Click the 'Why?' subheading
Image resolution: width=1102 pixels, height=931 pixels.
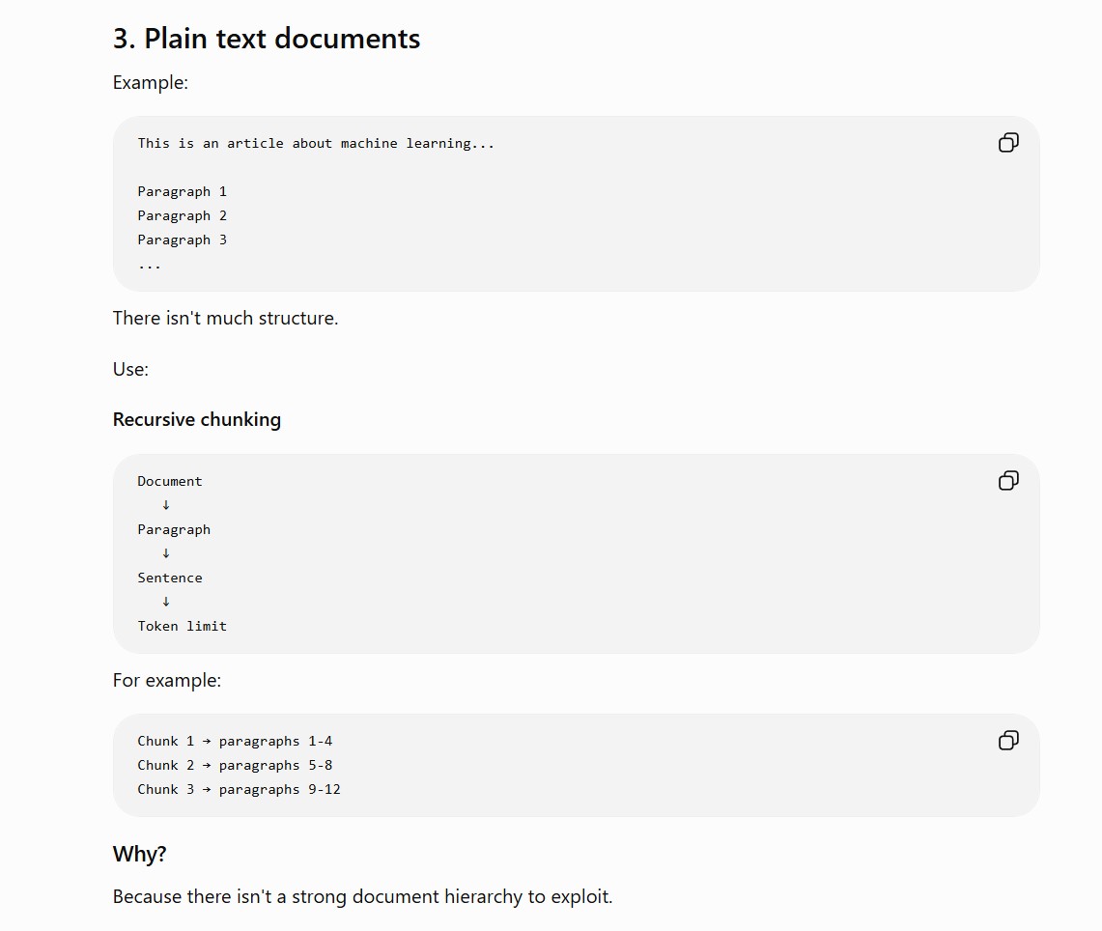[139, 854]
